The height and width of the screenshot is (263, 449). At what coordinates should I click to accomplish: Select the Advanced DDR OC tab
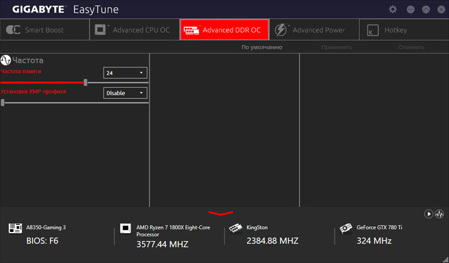(x=224, y=30)
